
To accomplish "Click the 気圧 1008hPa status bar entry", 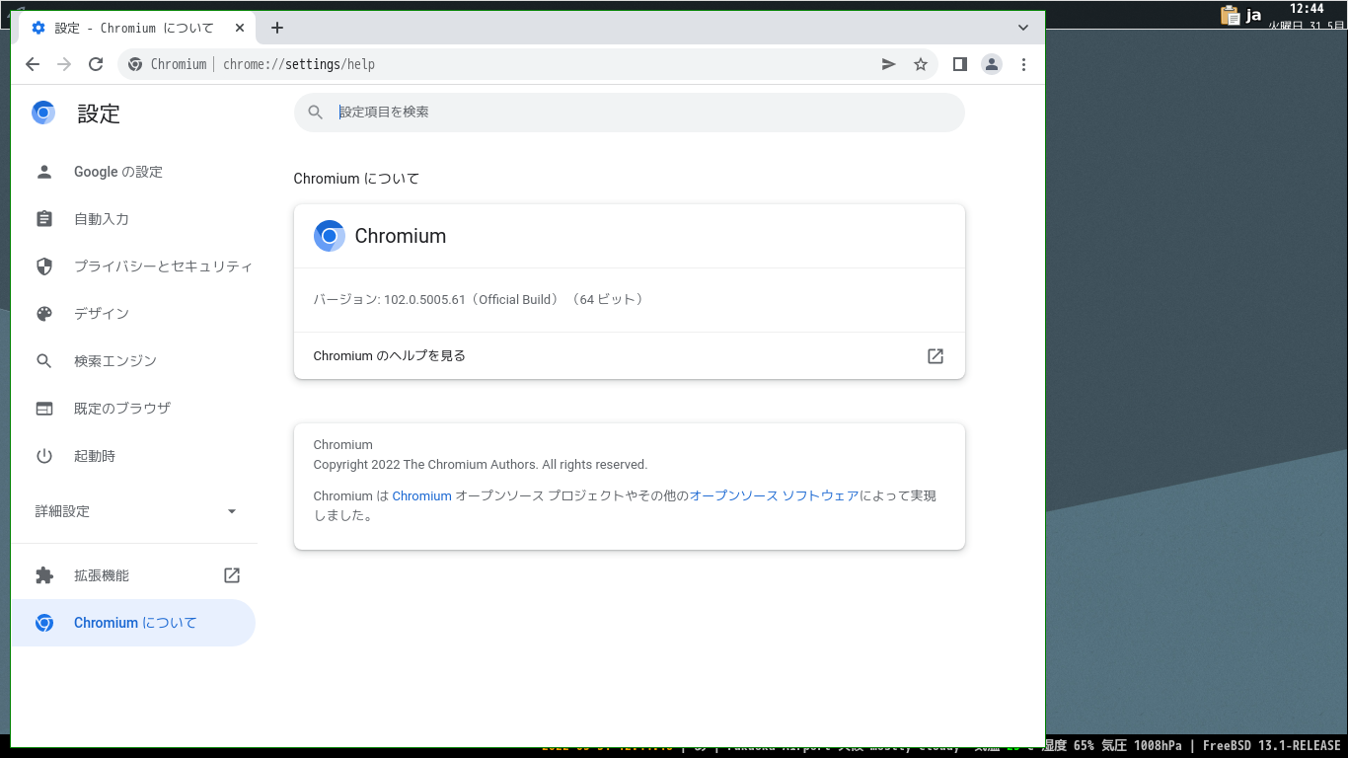I will [1142, 746].
